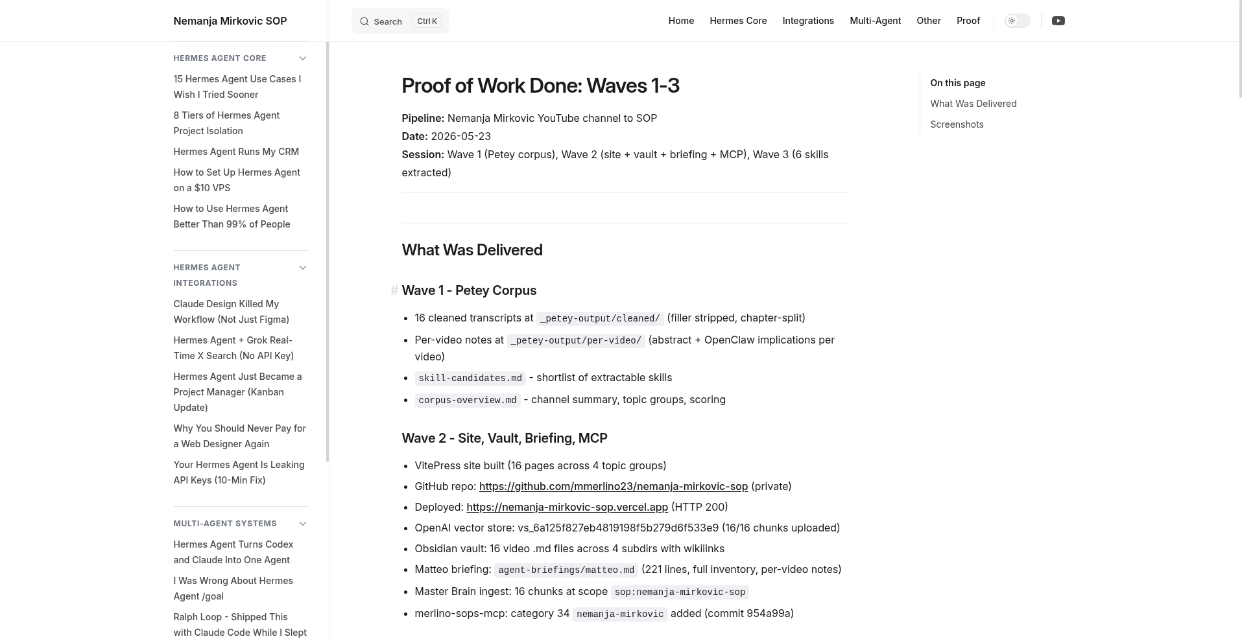Click the _petey-output/cleaned/ code text

(x=600, y=318)
